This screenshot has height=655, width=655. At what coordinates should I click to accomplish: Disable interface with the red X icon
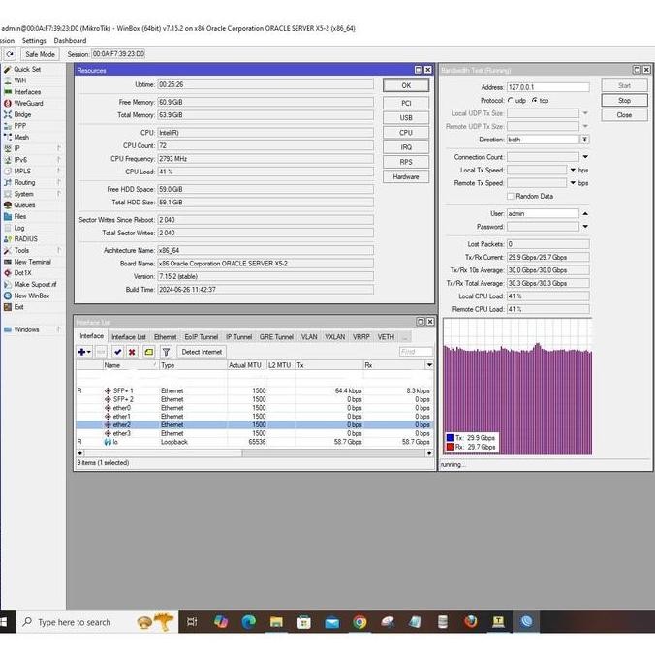tap(132, 352)
